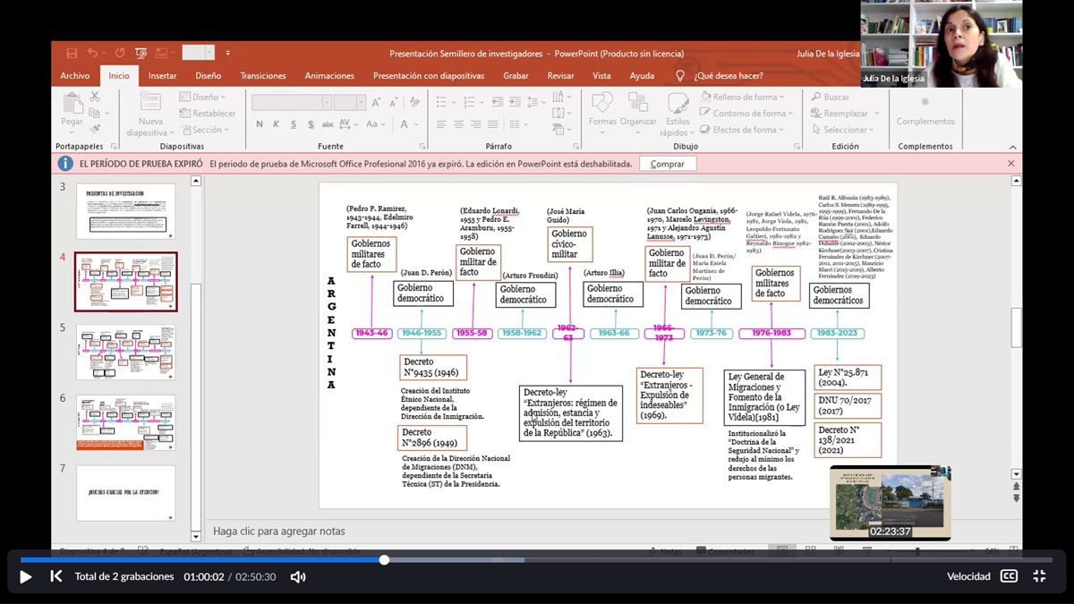Click the skip to start icon

click(x=55, y=576)
